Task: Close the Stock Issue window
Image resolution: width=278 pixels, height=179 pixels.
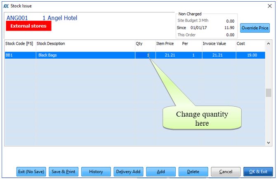Action: coord(270,6)
